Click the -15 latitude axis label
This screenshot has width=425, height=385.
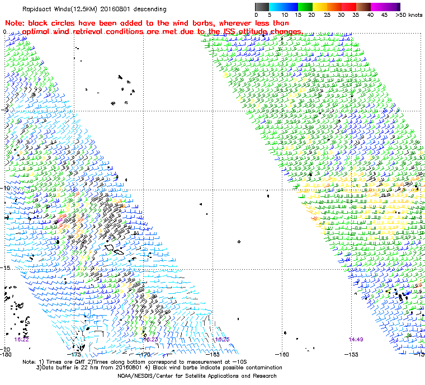click(6, 268)
